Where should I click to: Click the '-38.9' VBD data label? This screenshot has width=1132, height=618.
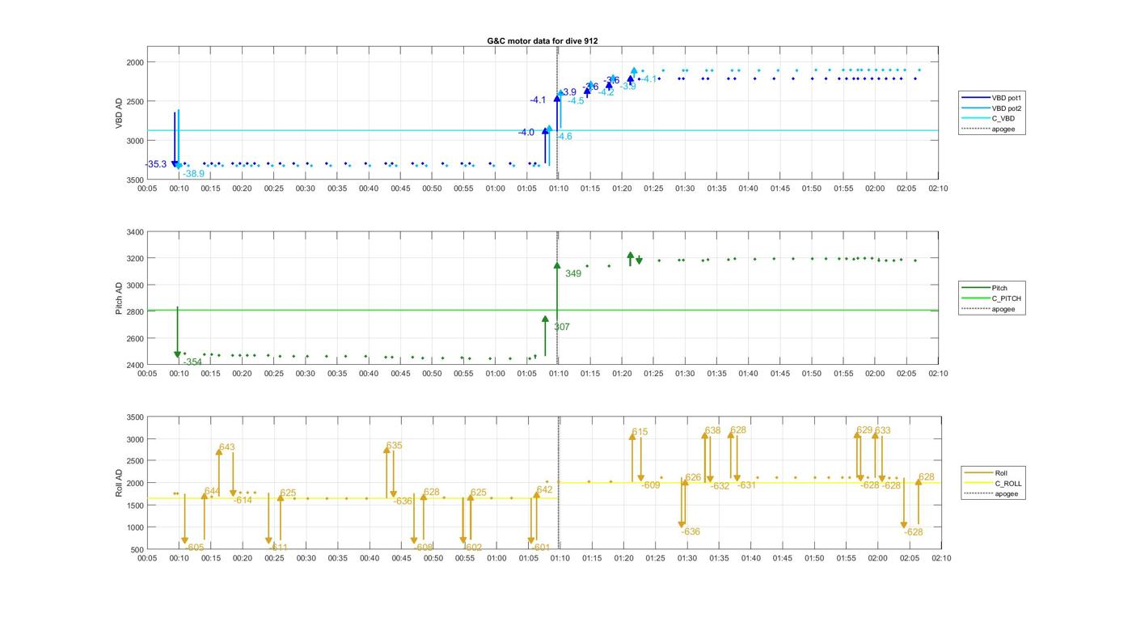click(193, 174)
